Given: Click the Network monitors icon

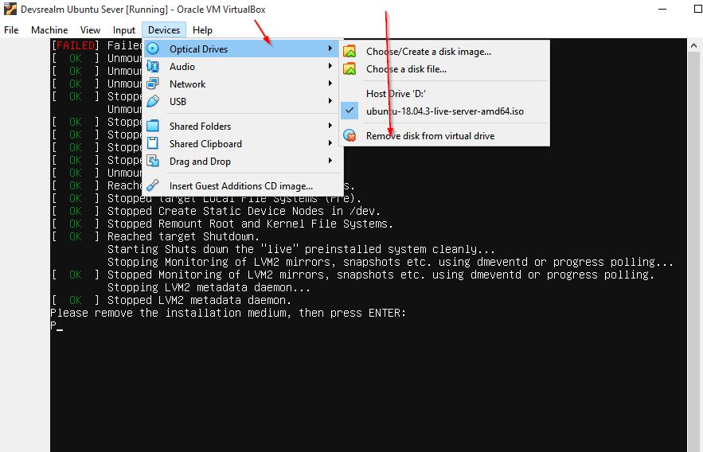Looking at the screenshot, I should pyautogui.click(x=153, y=84).
